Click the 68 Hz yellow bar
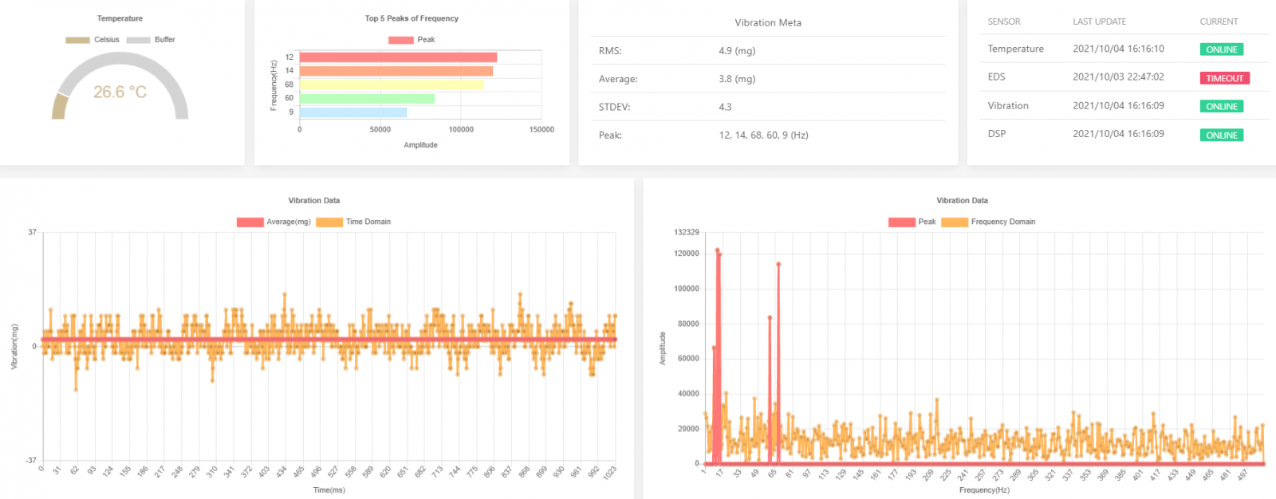1276x499 pixels. pyautogui.click(x=391, y=84)
